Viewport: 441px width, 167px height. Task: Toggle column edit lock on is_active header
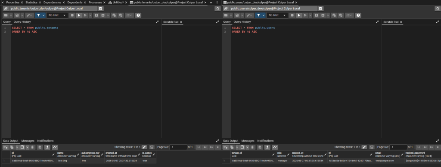(154, 155)
